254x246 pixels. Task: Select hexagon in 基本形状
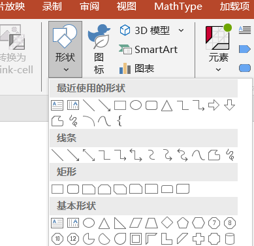[198, 223]
